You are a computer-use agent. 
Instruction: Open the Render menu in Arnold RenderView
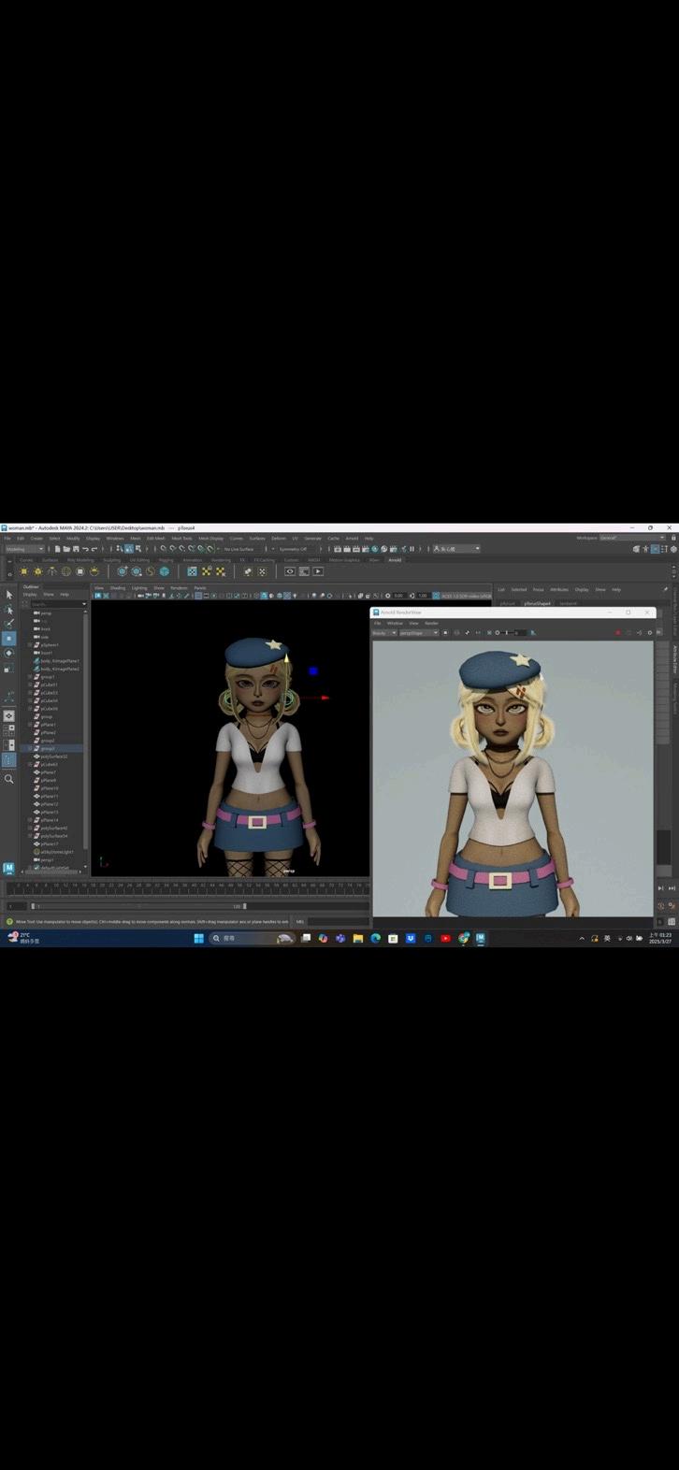click(431, 623)
